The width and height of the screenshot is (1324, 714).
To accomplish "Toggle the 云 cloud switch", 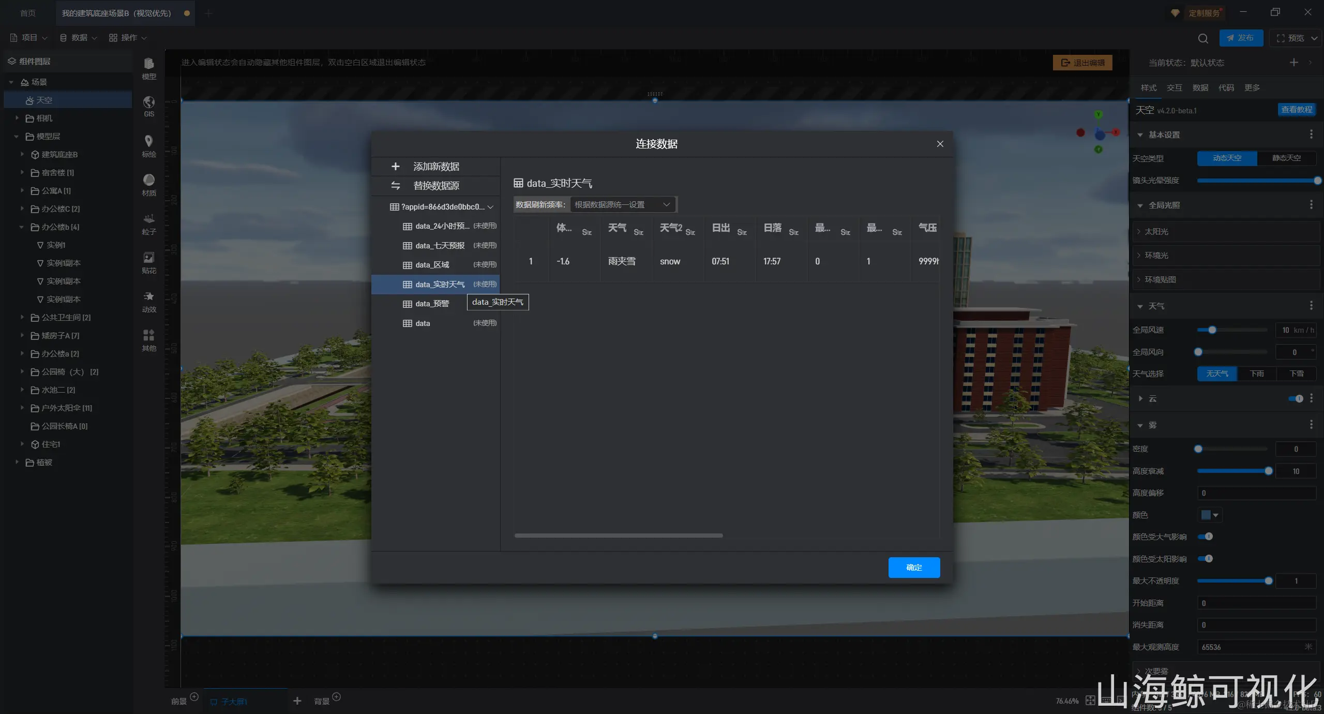I will (1296, 398).
